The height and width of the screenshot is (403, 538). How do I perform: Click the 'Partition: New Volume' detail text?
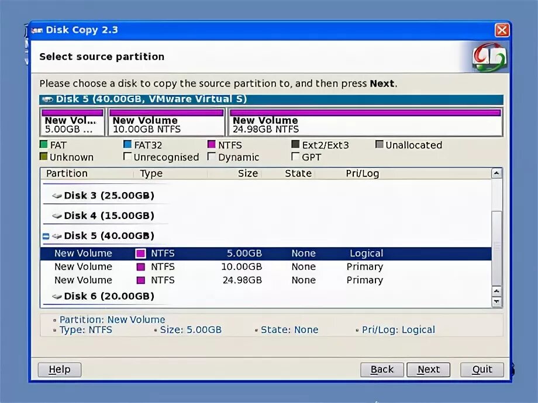click(112, 319)
